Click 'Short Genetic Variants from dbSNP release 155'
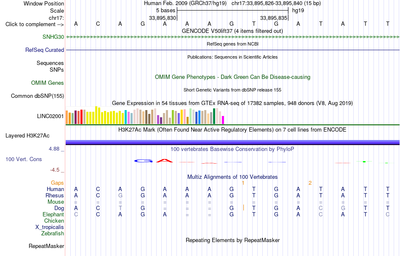This screenshot has width=400, height=256. pos(232,90)
